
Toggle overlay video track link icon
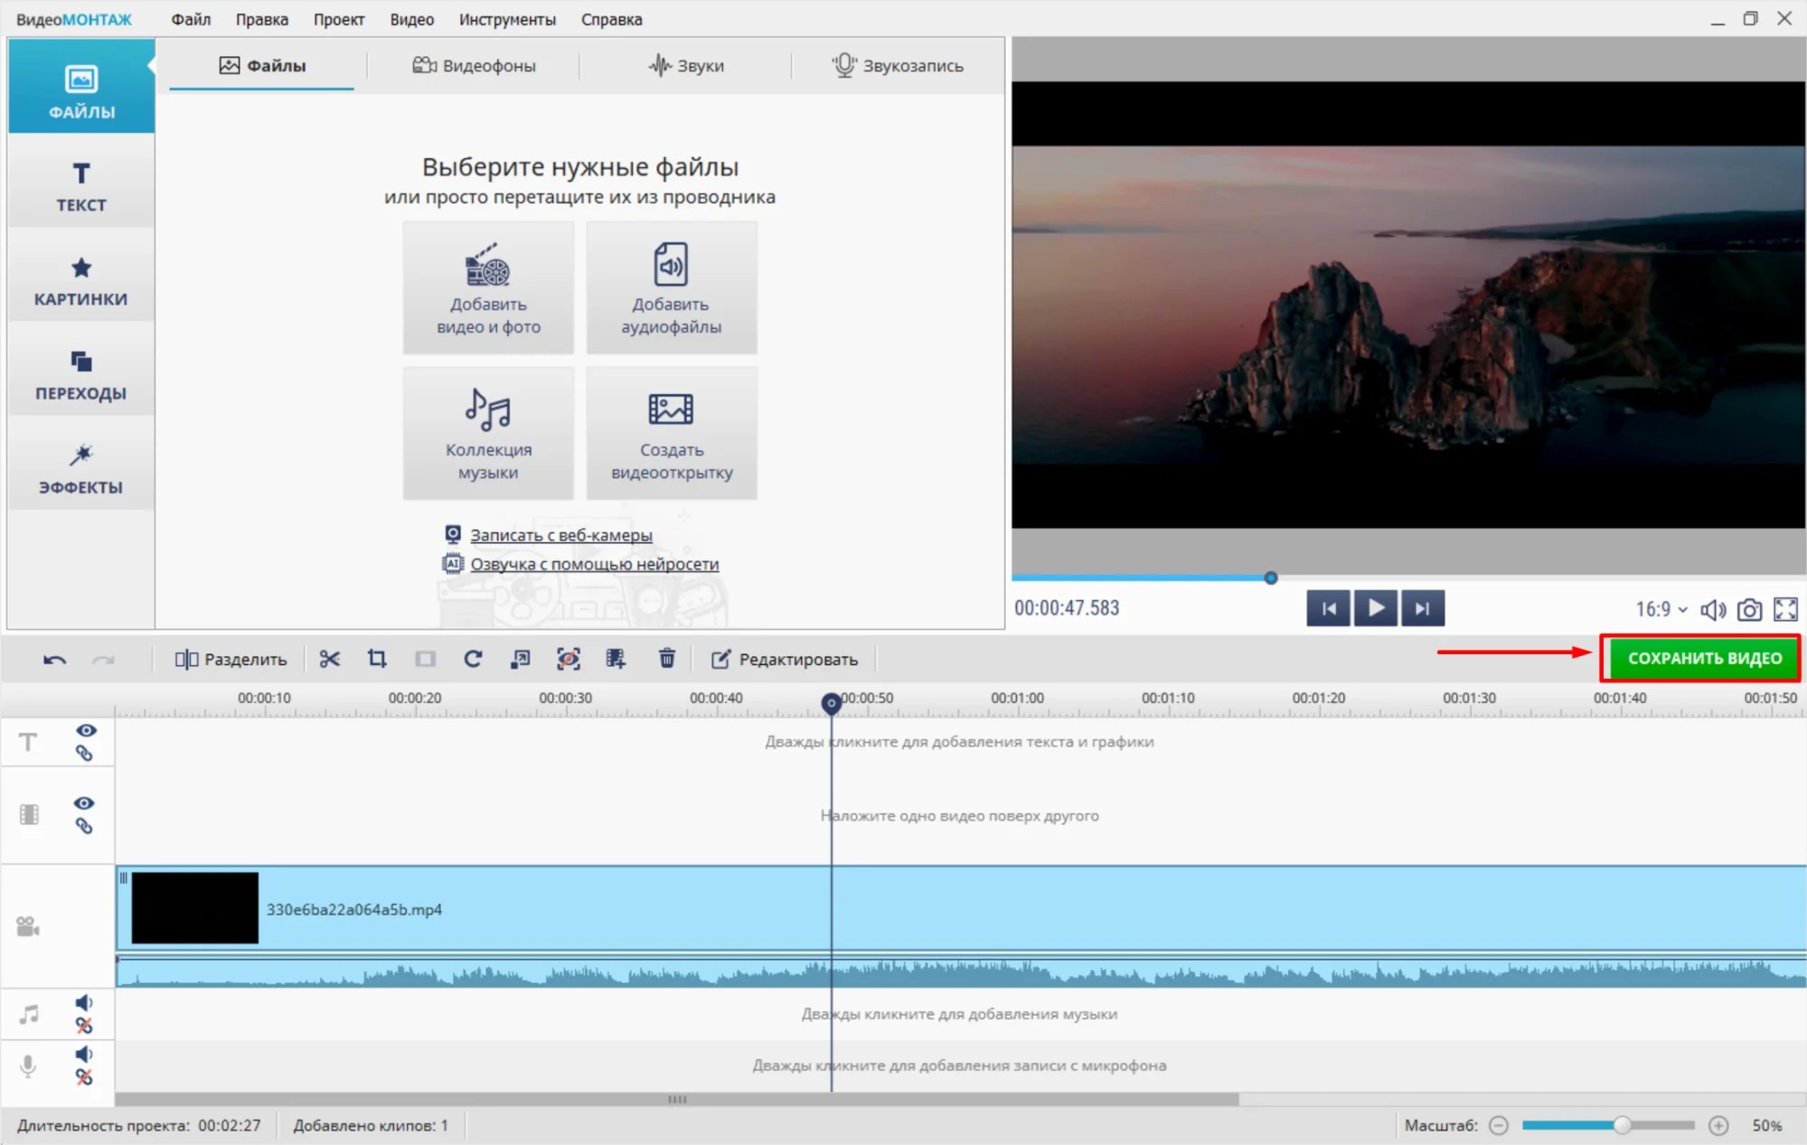84,825
